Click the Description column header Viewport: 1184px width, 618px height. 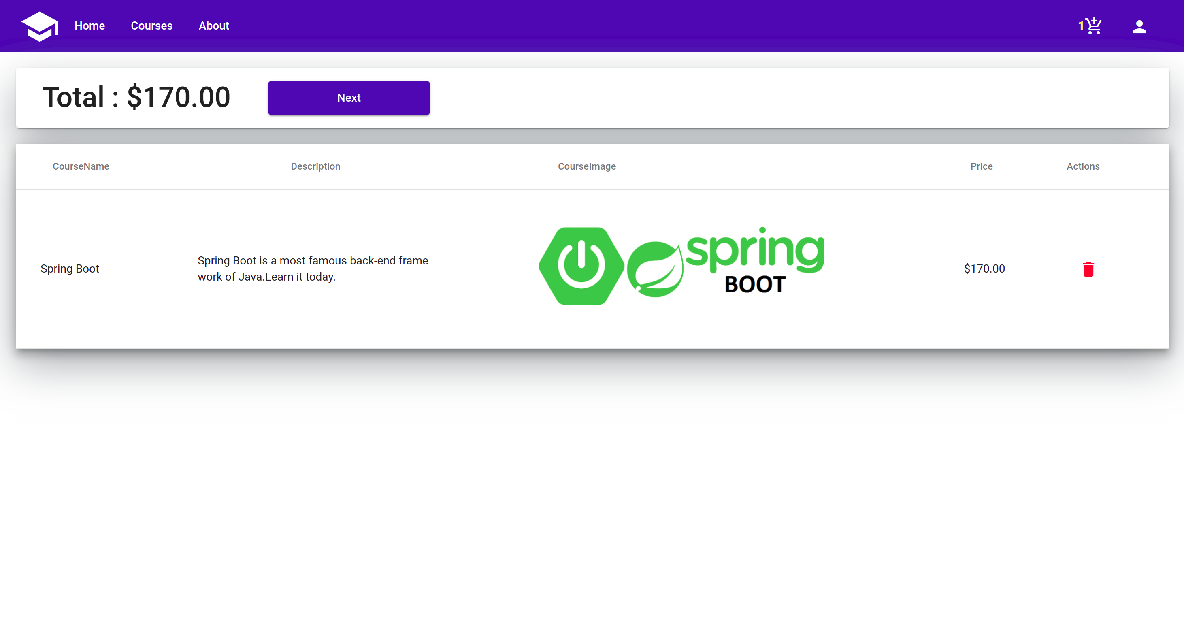[x=315, y=166]
